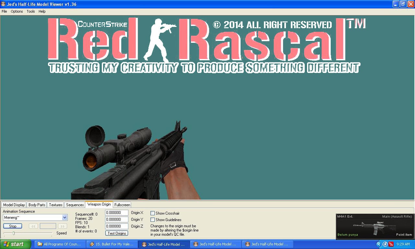Click the 'FPS: 10' info text
415x249 pixels.
click(x=81, y=223)
